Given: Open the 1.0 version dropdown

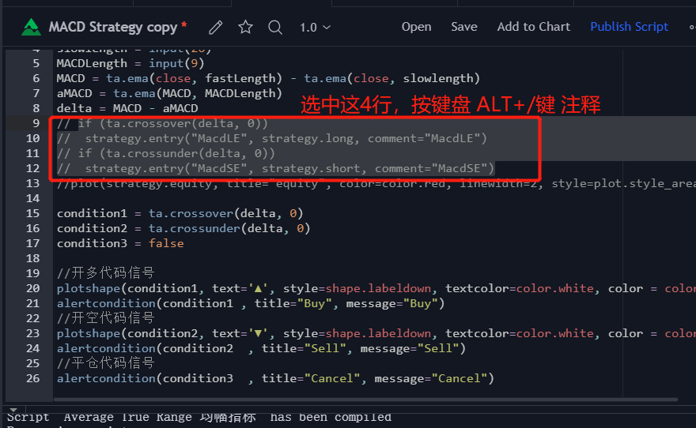Looking at the screenshot, I should [x=315, y=28].
